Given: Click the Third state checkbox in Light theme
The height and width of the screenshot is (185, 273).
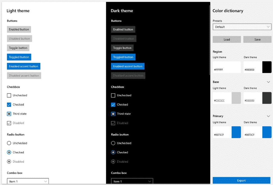Looking at the screenshot, I should [x=9, y=114].
